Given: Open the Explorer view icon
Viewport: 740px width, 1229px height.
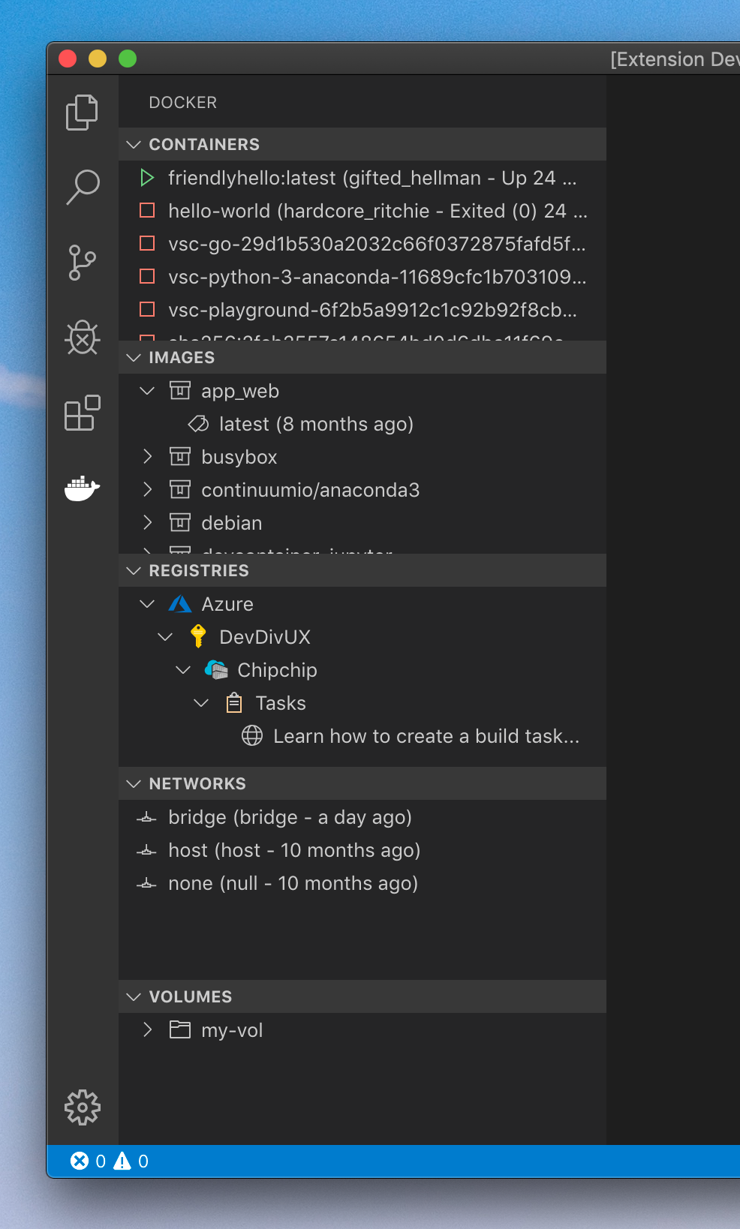Looking at the screenshot, I should (x=83, y=113).
